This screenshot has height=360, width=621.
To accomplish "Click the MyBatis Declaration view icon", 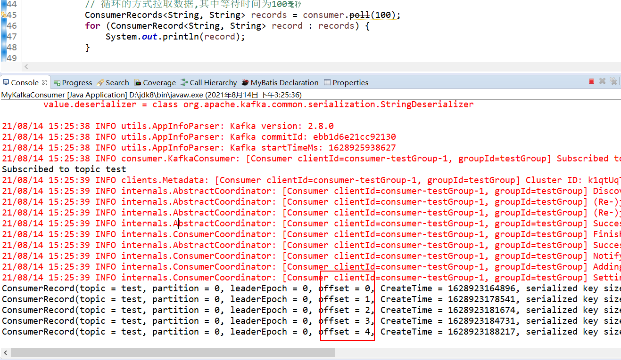I will pyautogui.click(x=244, y=82).
